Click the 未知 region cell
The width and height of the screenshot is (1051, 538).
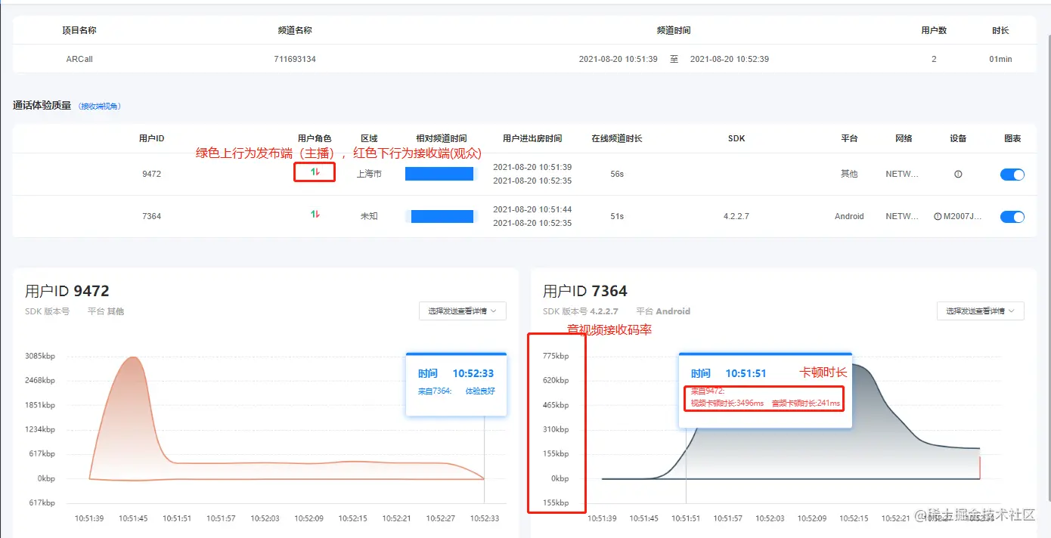pyautogui.click(x=369, y=216)
